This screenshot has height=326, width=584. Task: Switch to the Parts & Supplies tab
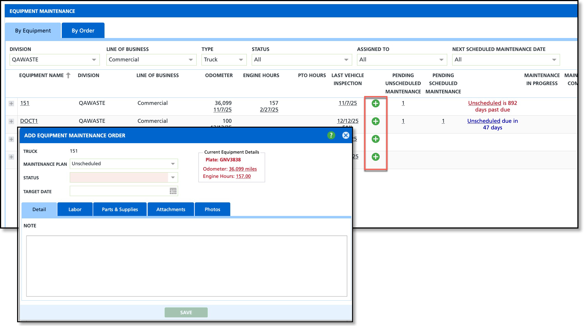120,209
